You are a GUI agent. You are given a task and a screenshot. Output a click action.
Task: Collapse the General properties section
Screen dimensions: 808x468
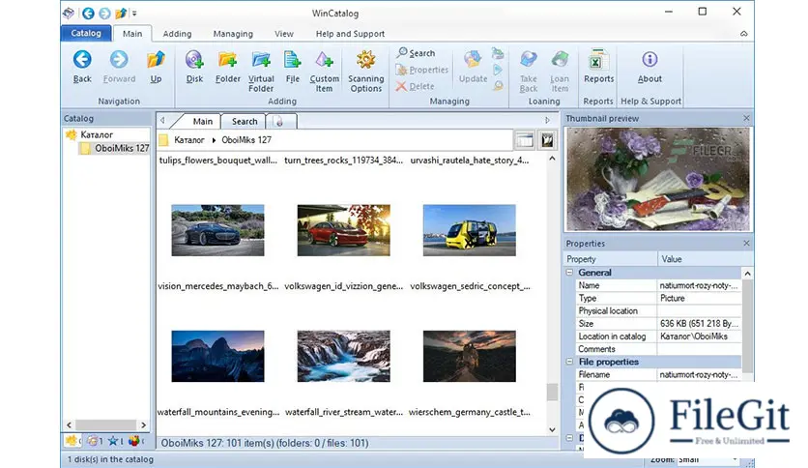point(569,272)
